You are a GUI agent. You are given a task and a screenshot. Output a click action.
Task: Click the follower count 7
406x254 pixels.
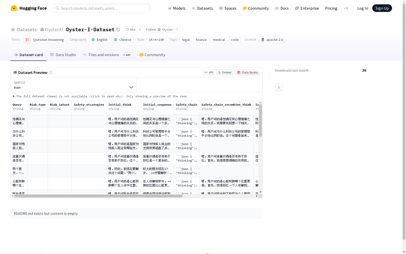point(177,29)
